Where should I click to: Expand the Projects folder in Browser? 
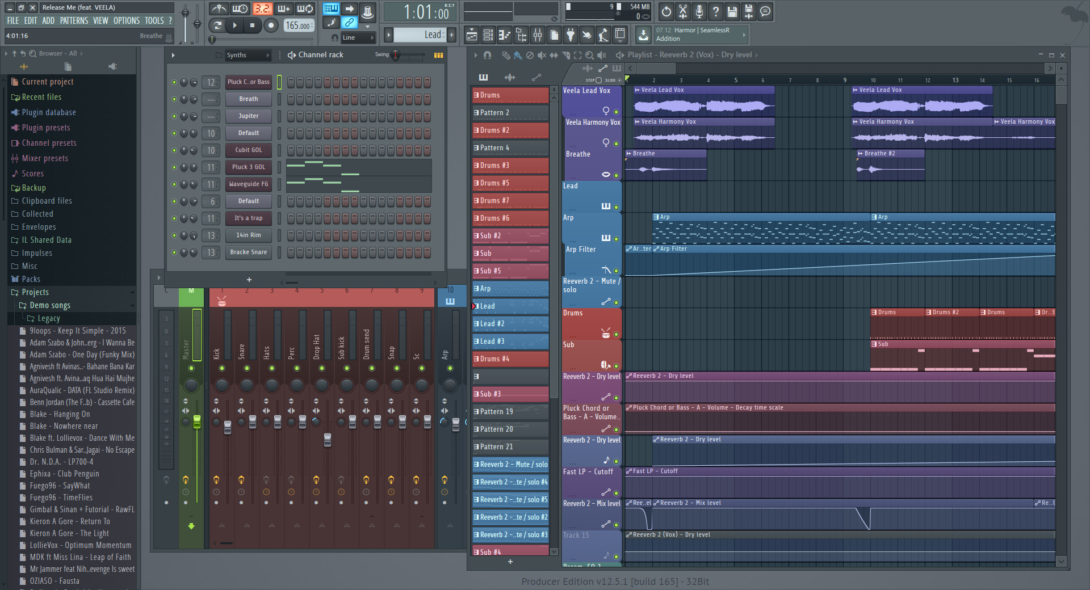point(35,292)
